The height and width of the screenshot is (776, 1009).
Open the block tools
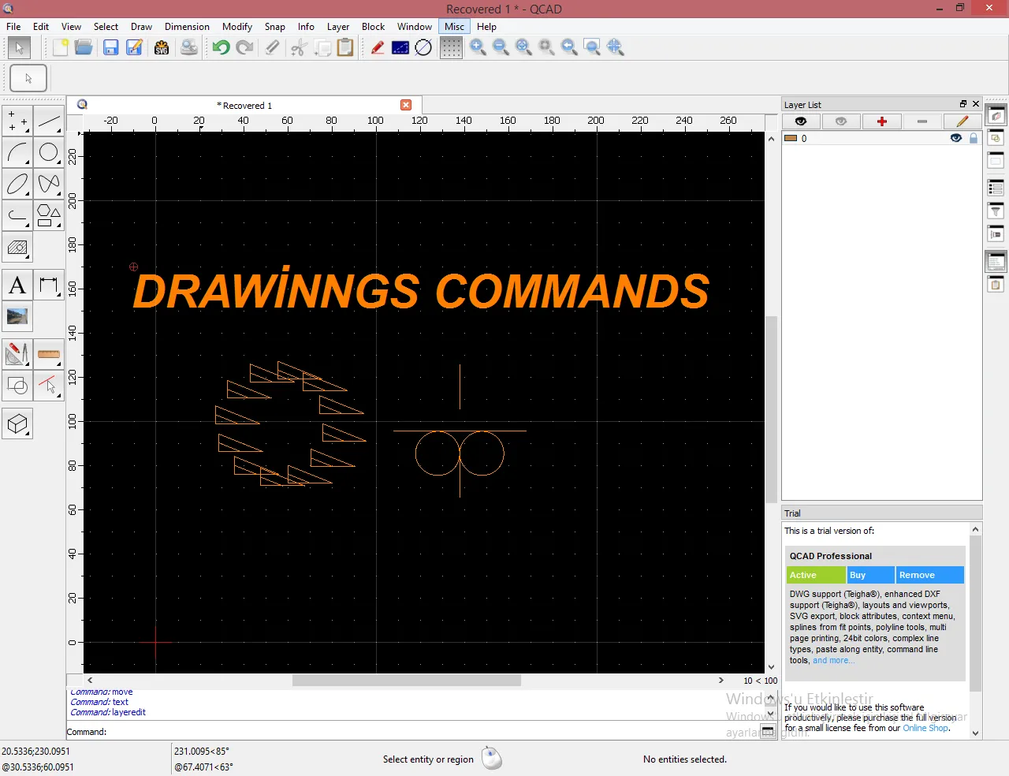click(17, 386)
